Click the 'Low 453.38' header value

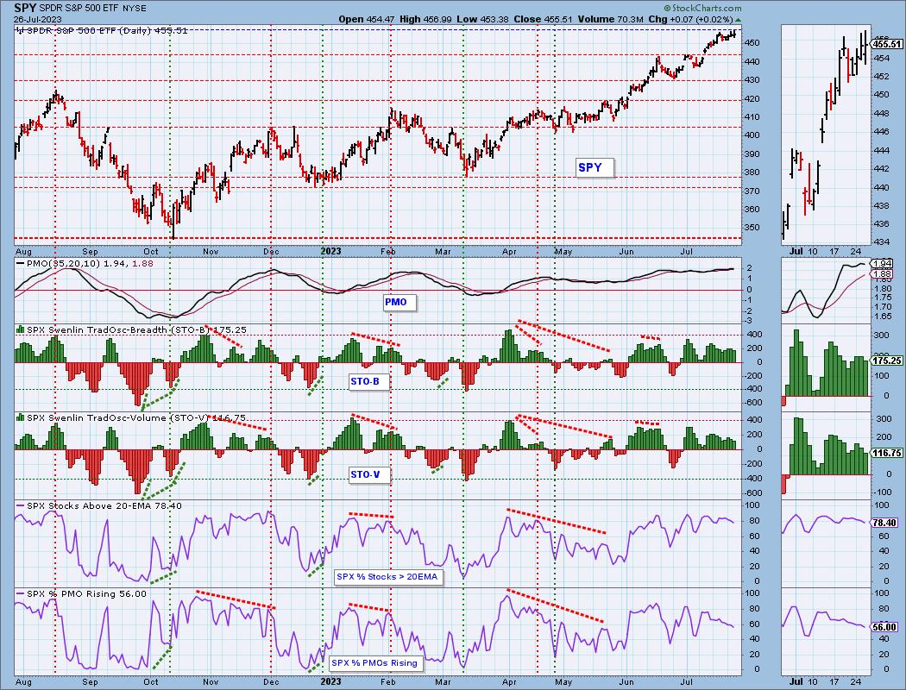482,19
